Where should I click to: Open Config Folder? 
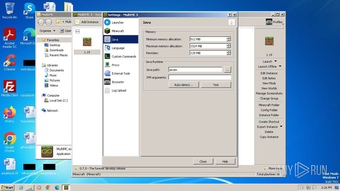click(x=269, y=110)
